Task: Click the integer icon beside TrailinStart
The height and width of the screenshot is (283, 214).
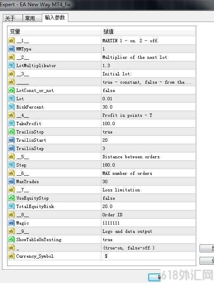Action: point(11,140)
